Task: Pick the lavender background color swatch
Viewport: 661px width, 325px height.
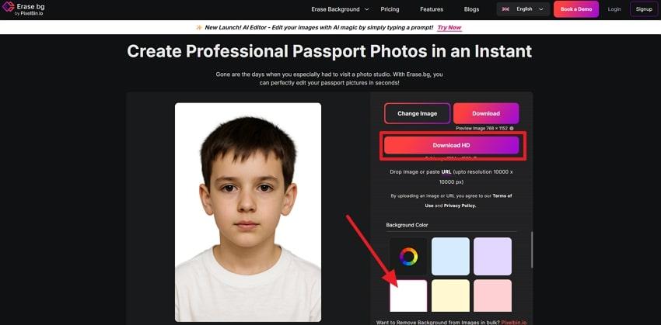Action: (x=492, y=257)
